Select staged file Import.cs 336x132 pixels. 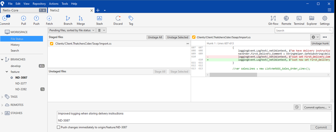click(x=119, y=43)
